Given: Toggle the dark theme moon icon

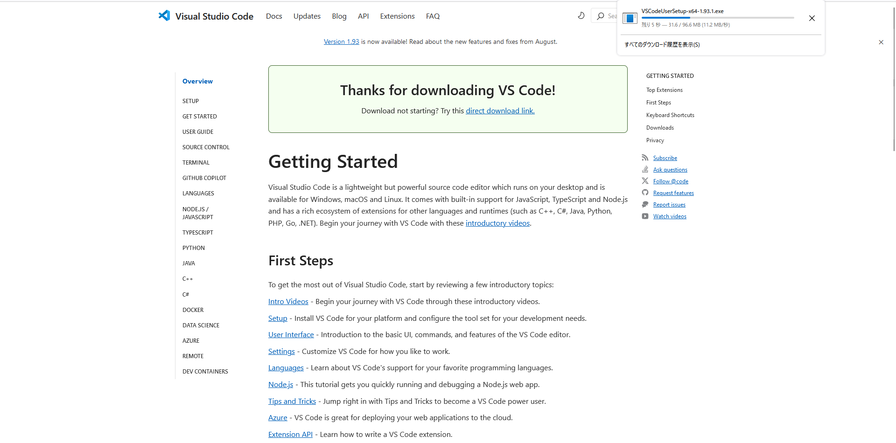Looking at the screenshot, I should (581, 16).
